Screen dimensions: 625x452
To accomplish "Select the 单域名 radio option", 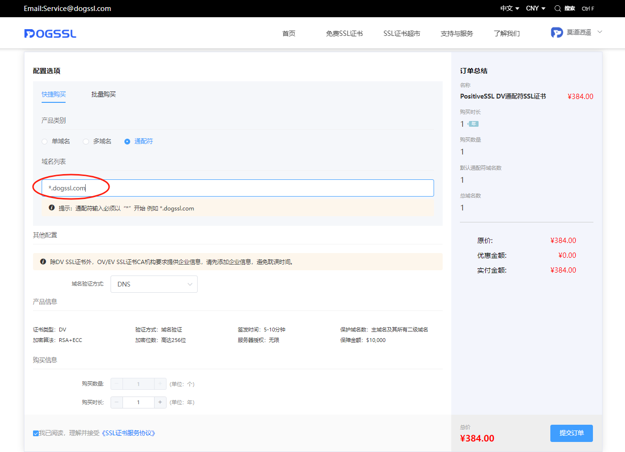I will [45, 142].
